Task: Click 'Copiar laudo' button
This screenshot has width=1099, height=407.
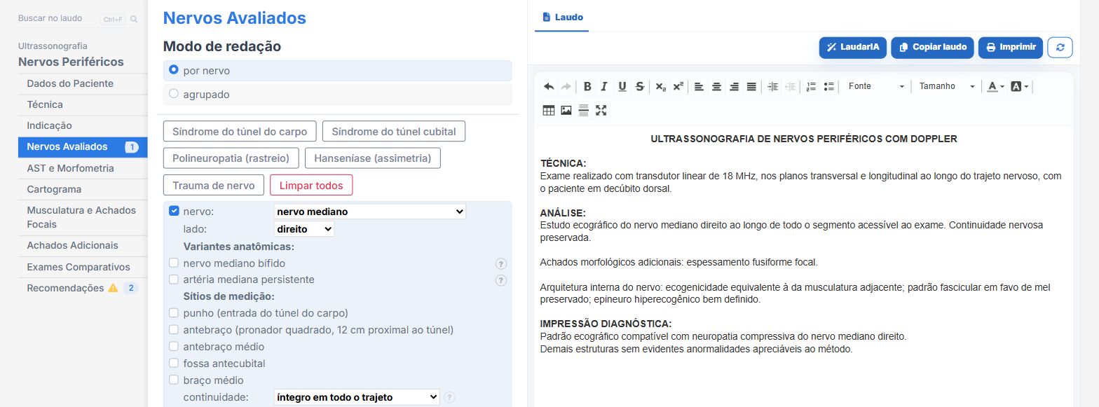Action: point(933,47)
